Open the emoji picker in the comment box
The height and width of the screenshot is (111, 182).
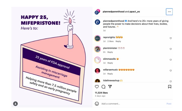[x=97, y=104]
